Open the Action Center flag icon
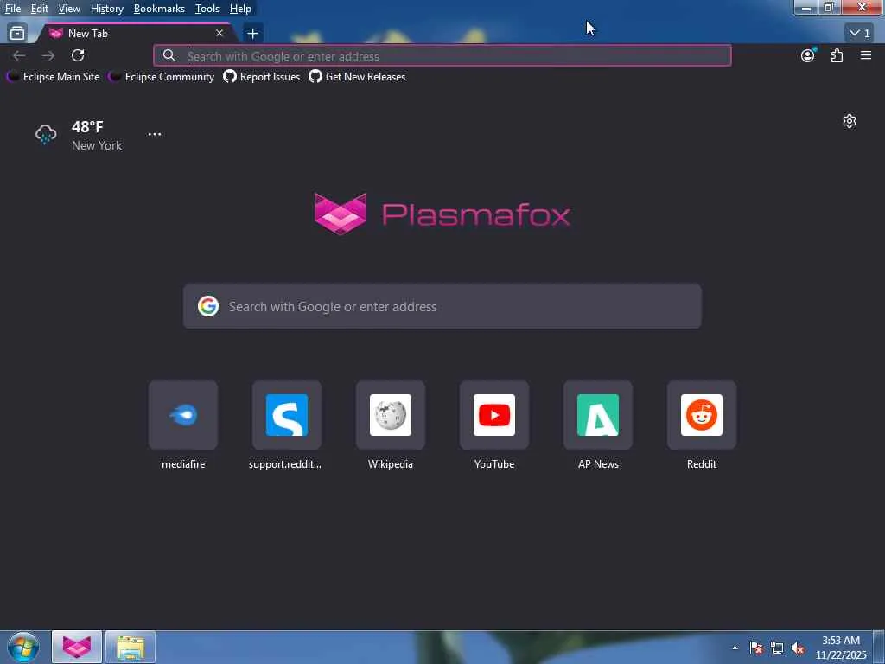 point(756,648)
